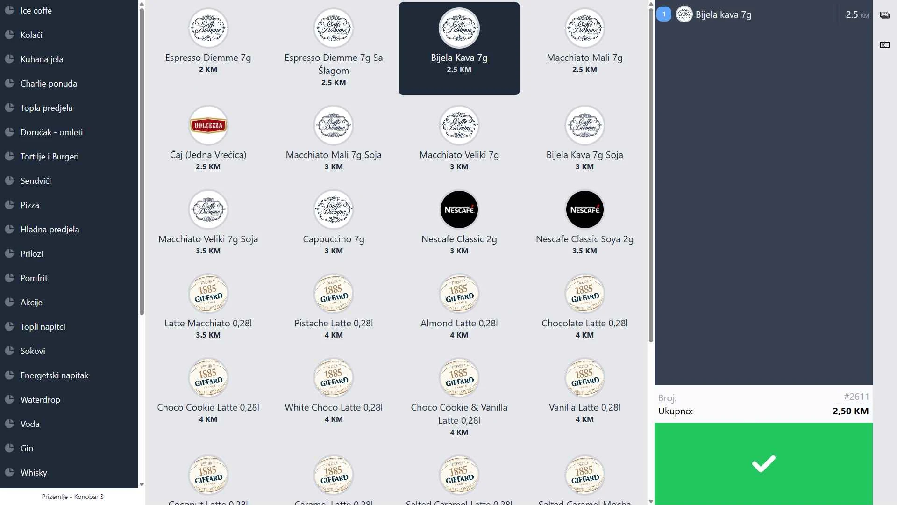The image size is (897, 505).
Task: Click quantity badge of Bijela kava 7g
Action: (x=663, y=14)
